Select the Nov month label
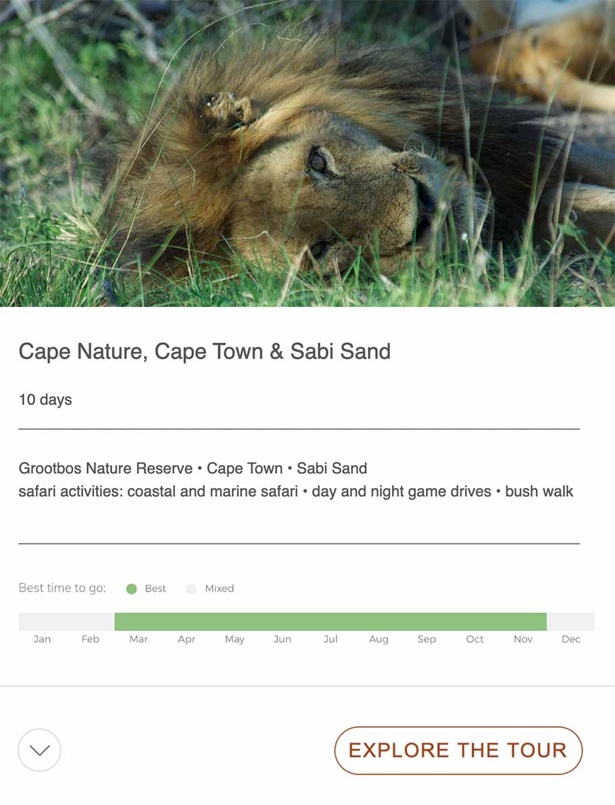The image size is (615, 805). pos(523,639)
